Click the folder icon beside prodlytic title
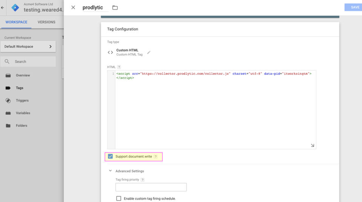This screenshot has width=362, height=202. click(x=115, y=8)
